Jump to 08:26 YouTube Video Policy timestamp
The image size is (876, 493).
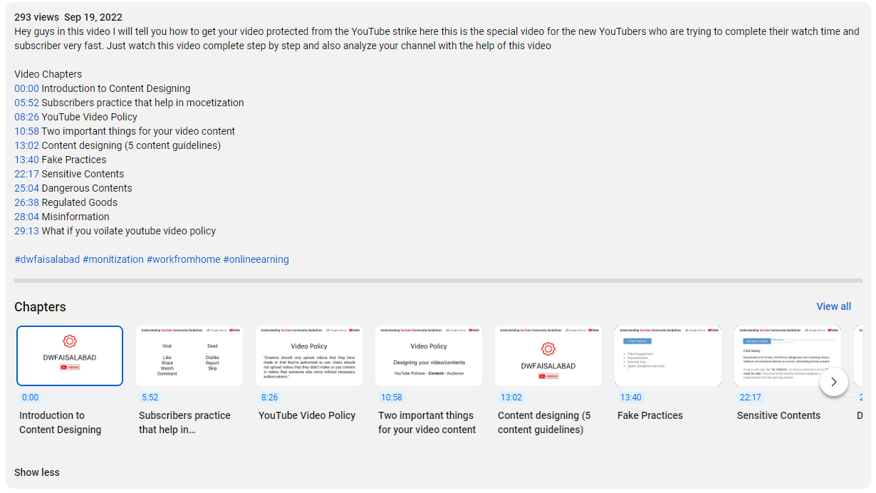pyautogui.click(x=26, y=117)
